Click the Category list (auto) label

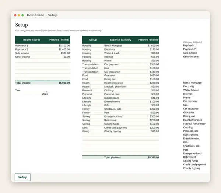tap(193, 42)
